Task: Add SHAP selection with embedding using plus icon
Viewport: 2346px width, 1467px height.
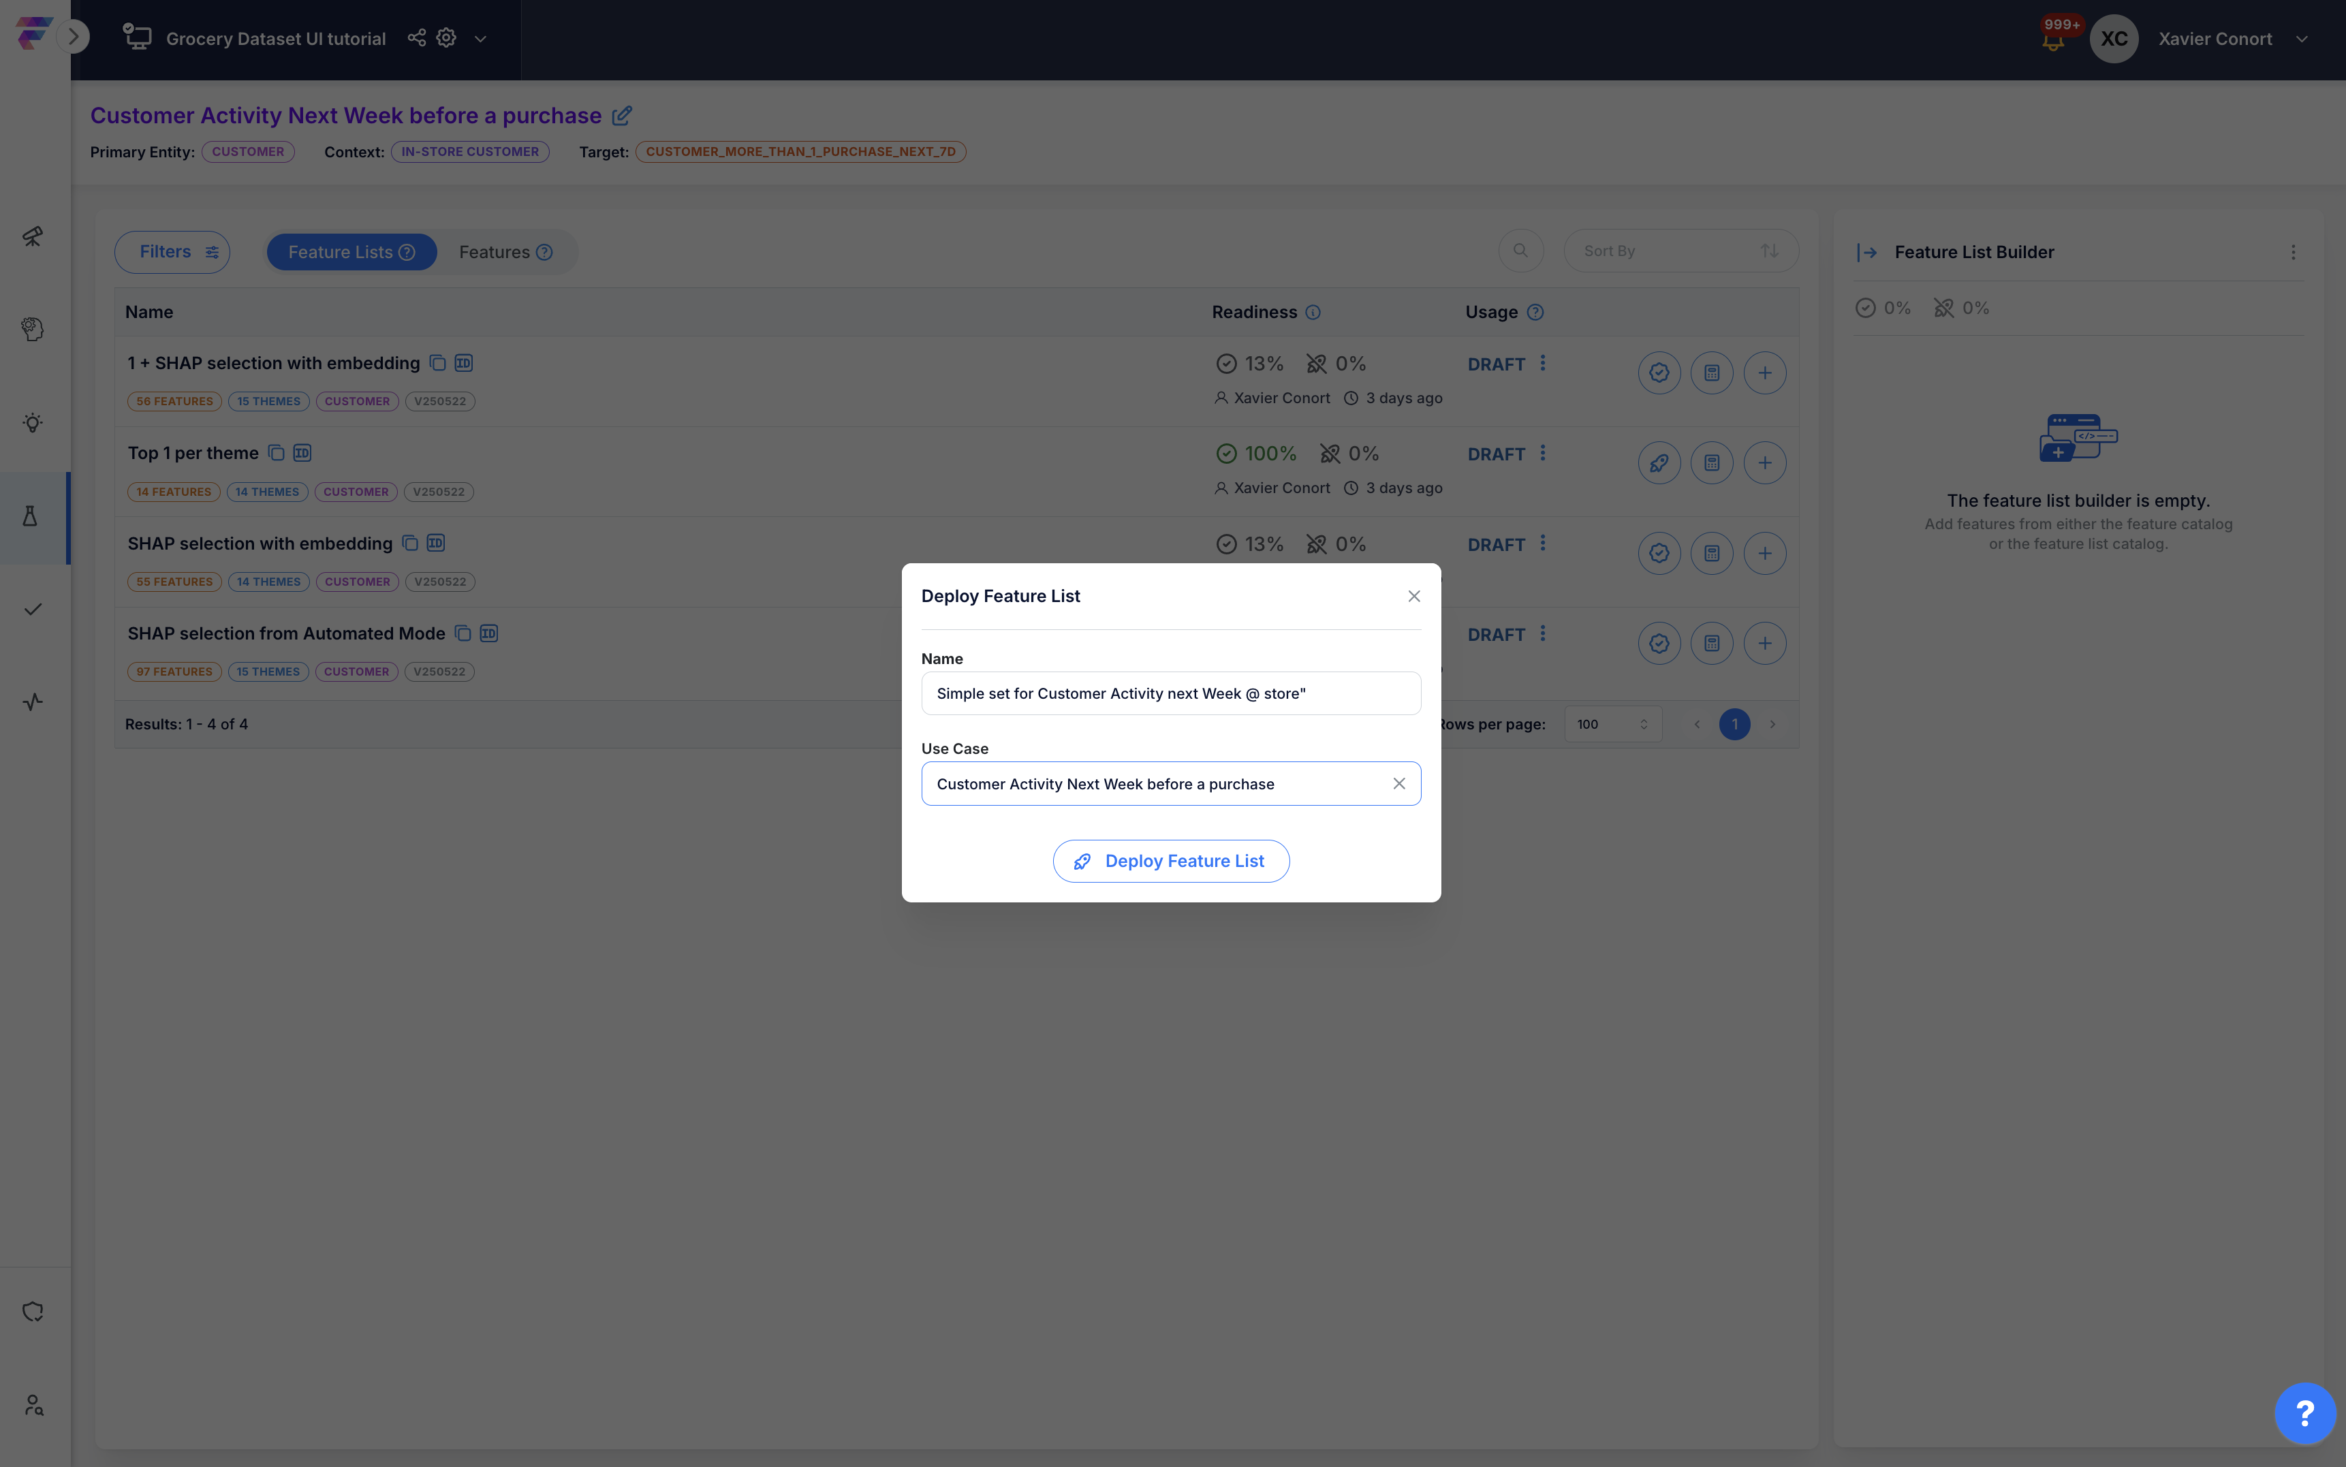Action: tap(1764, 553)
